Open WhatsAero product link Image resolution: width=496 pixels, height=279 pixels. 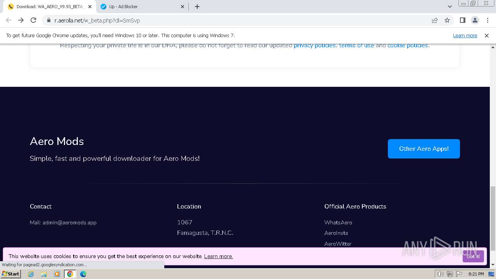click(x=338, y=222)
